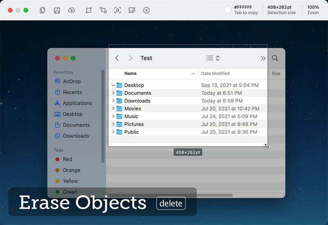
Task: Select the Movies folder icon in list
Action: pyautogui.click(x=119, y=108)
